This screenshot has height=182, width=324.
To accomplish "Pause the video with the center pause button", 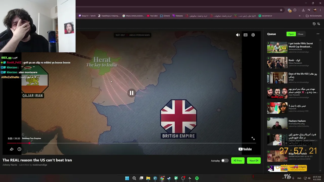I will point(132,93).
